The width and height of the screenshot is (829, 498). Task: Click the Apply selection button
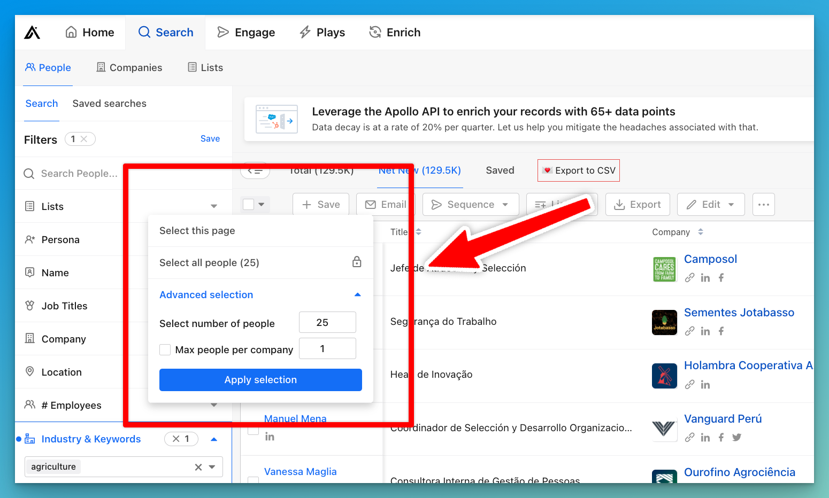point(260,380)
